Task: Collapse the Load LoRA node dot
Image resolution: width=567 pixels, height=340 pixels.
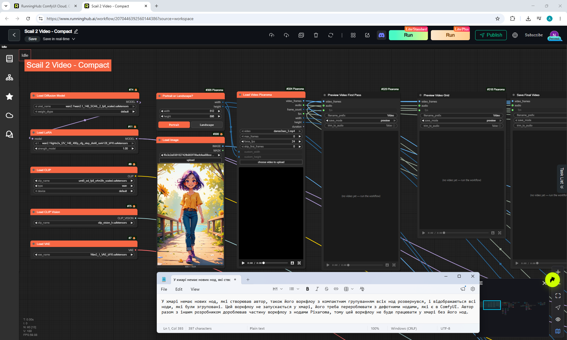Action: coord(34,133)
